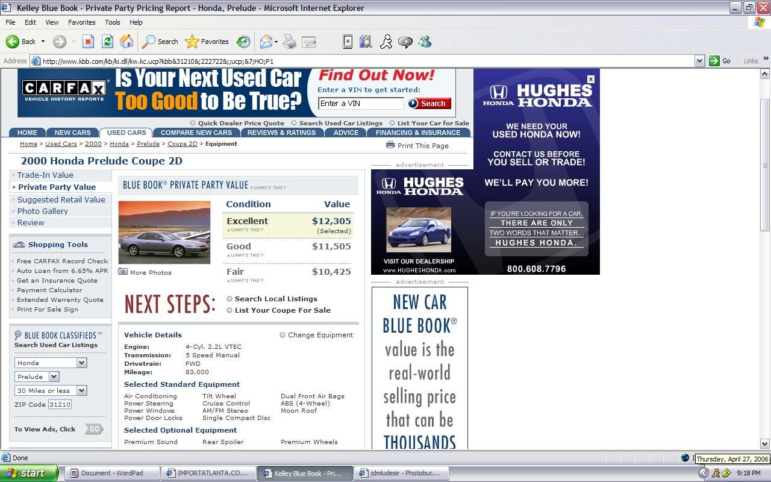
Task: Open the Favorites star button
Action: point(207,42)
